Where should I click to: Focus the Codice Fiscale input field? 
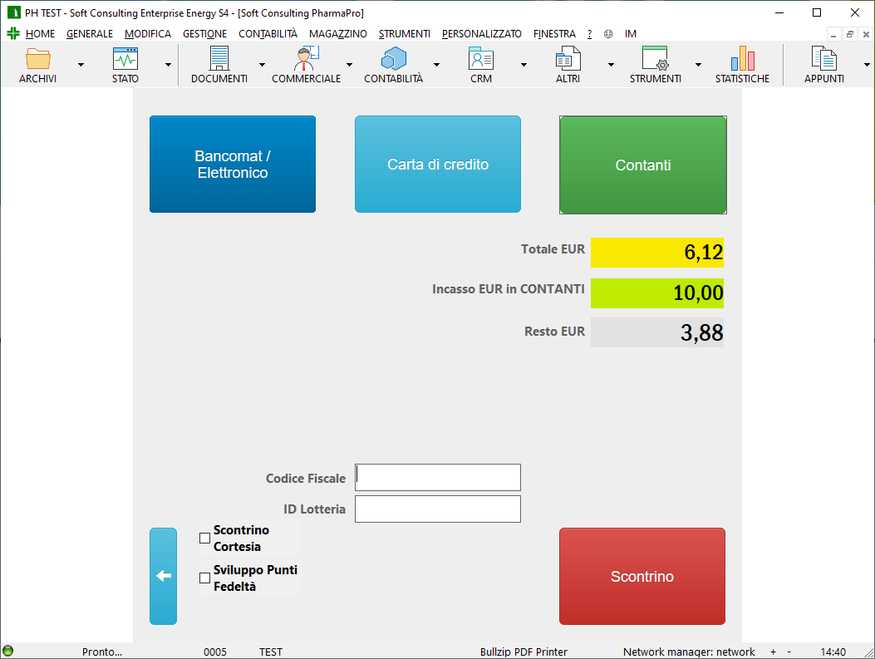[437, 478]
